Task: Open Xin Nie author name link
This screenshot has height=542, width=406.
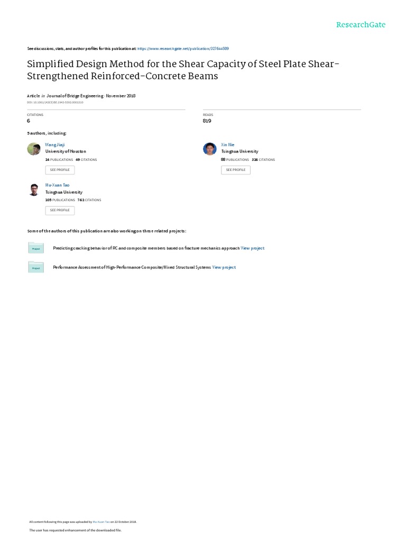Action: (227, 144)
